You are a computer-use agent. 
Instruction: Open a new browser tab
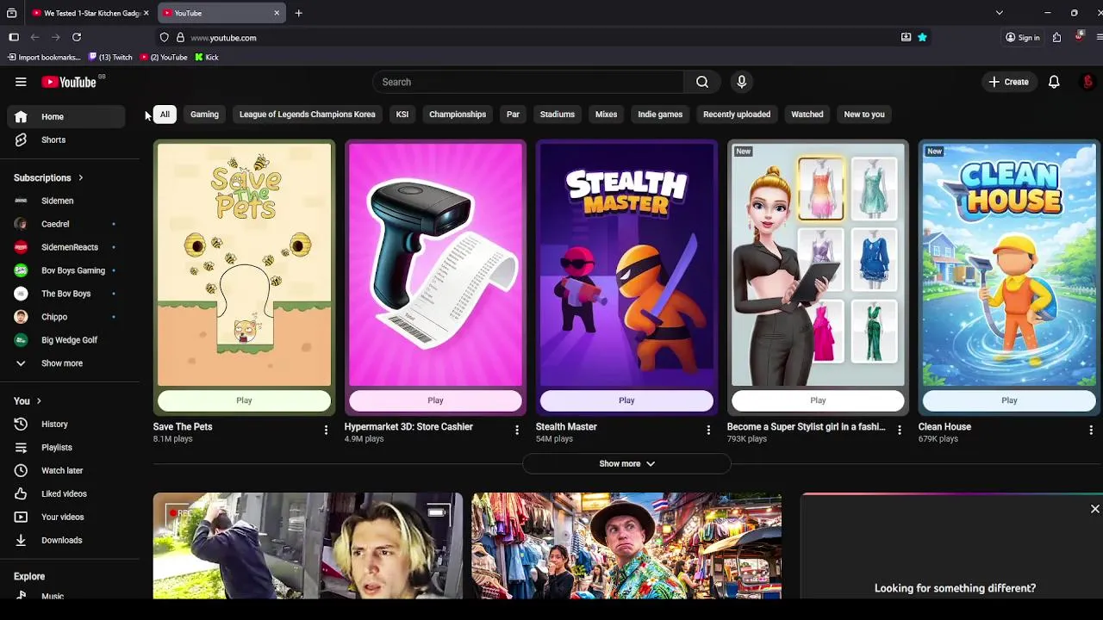pyautogui.click(x=298, y=13)
